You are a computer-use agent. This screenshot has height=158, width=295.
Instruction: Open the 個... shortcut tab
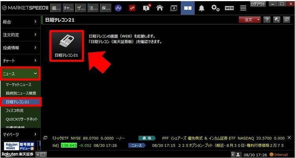56,8
